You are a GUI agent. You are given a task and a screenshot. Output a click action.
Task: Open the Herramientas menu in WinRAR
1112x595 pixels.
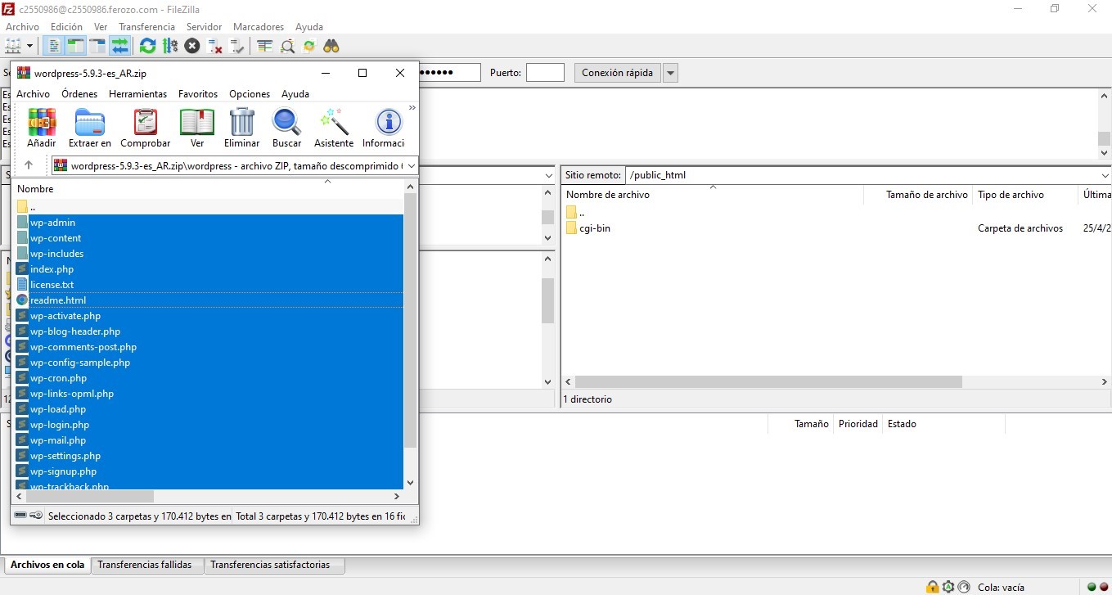coord(137,94)
